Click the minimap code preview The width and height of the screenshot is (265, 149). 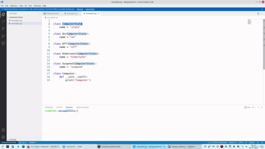tap(250, 22)
